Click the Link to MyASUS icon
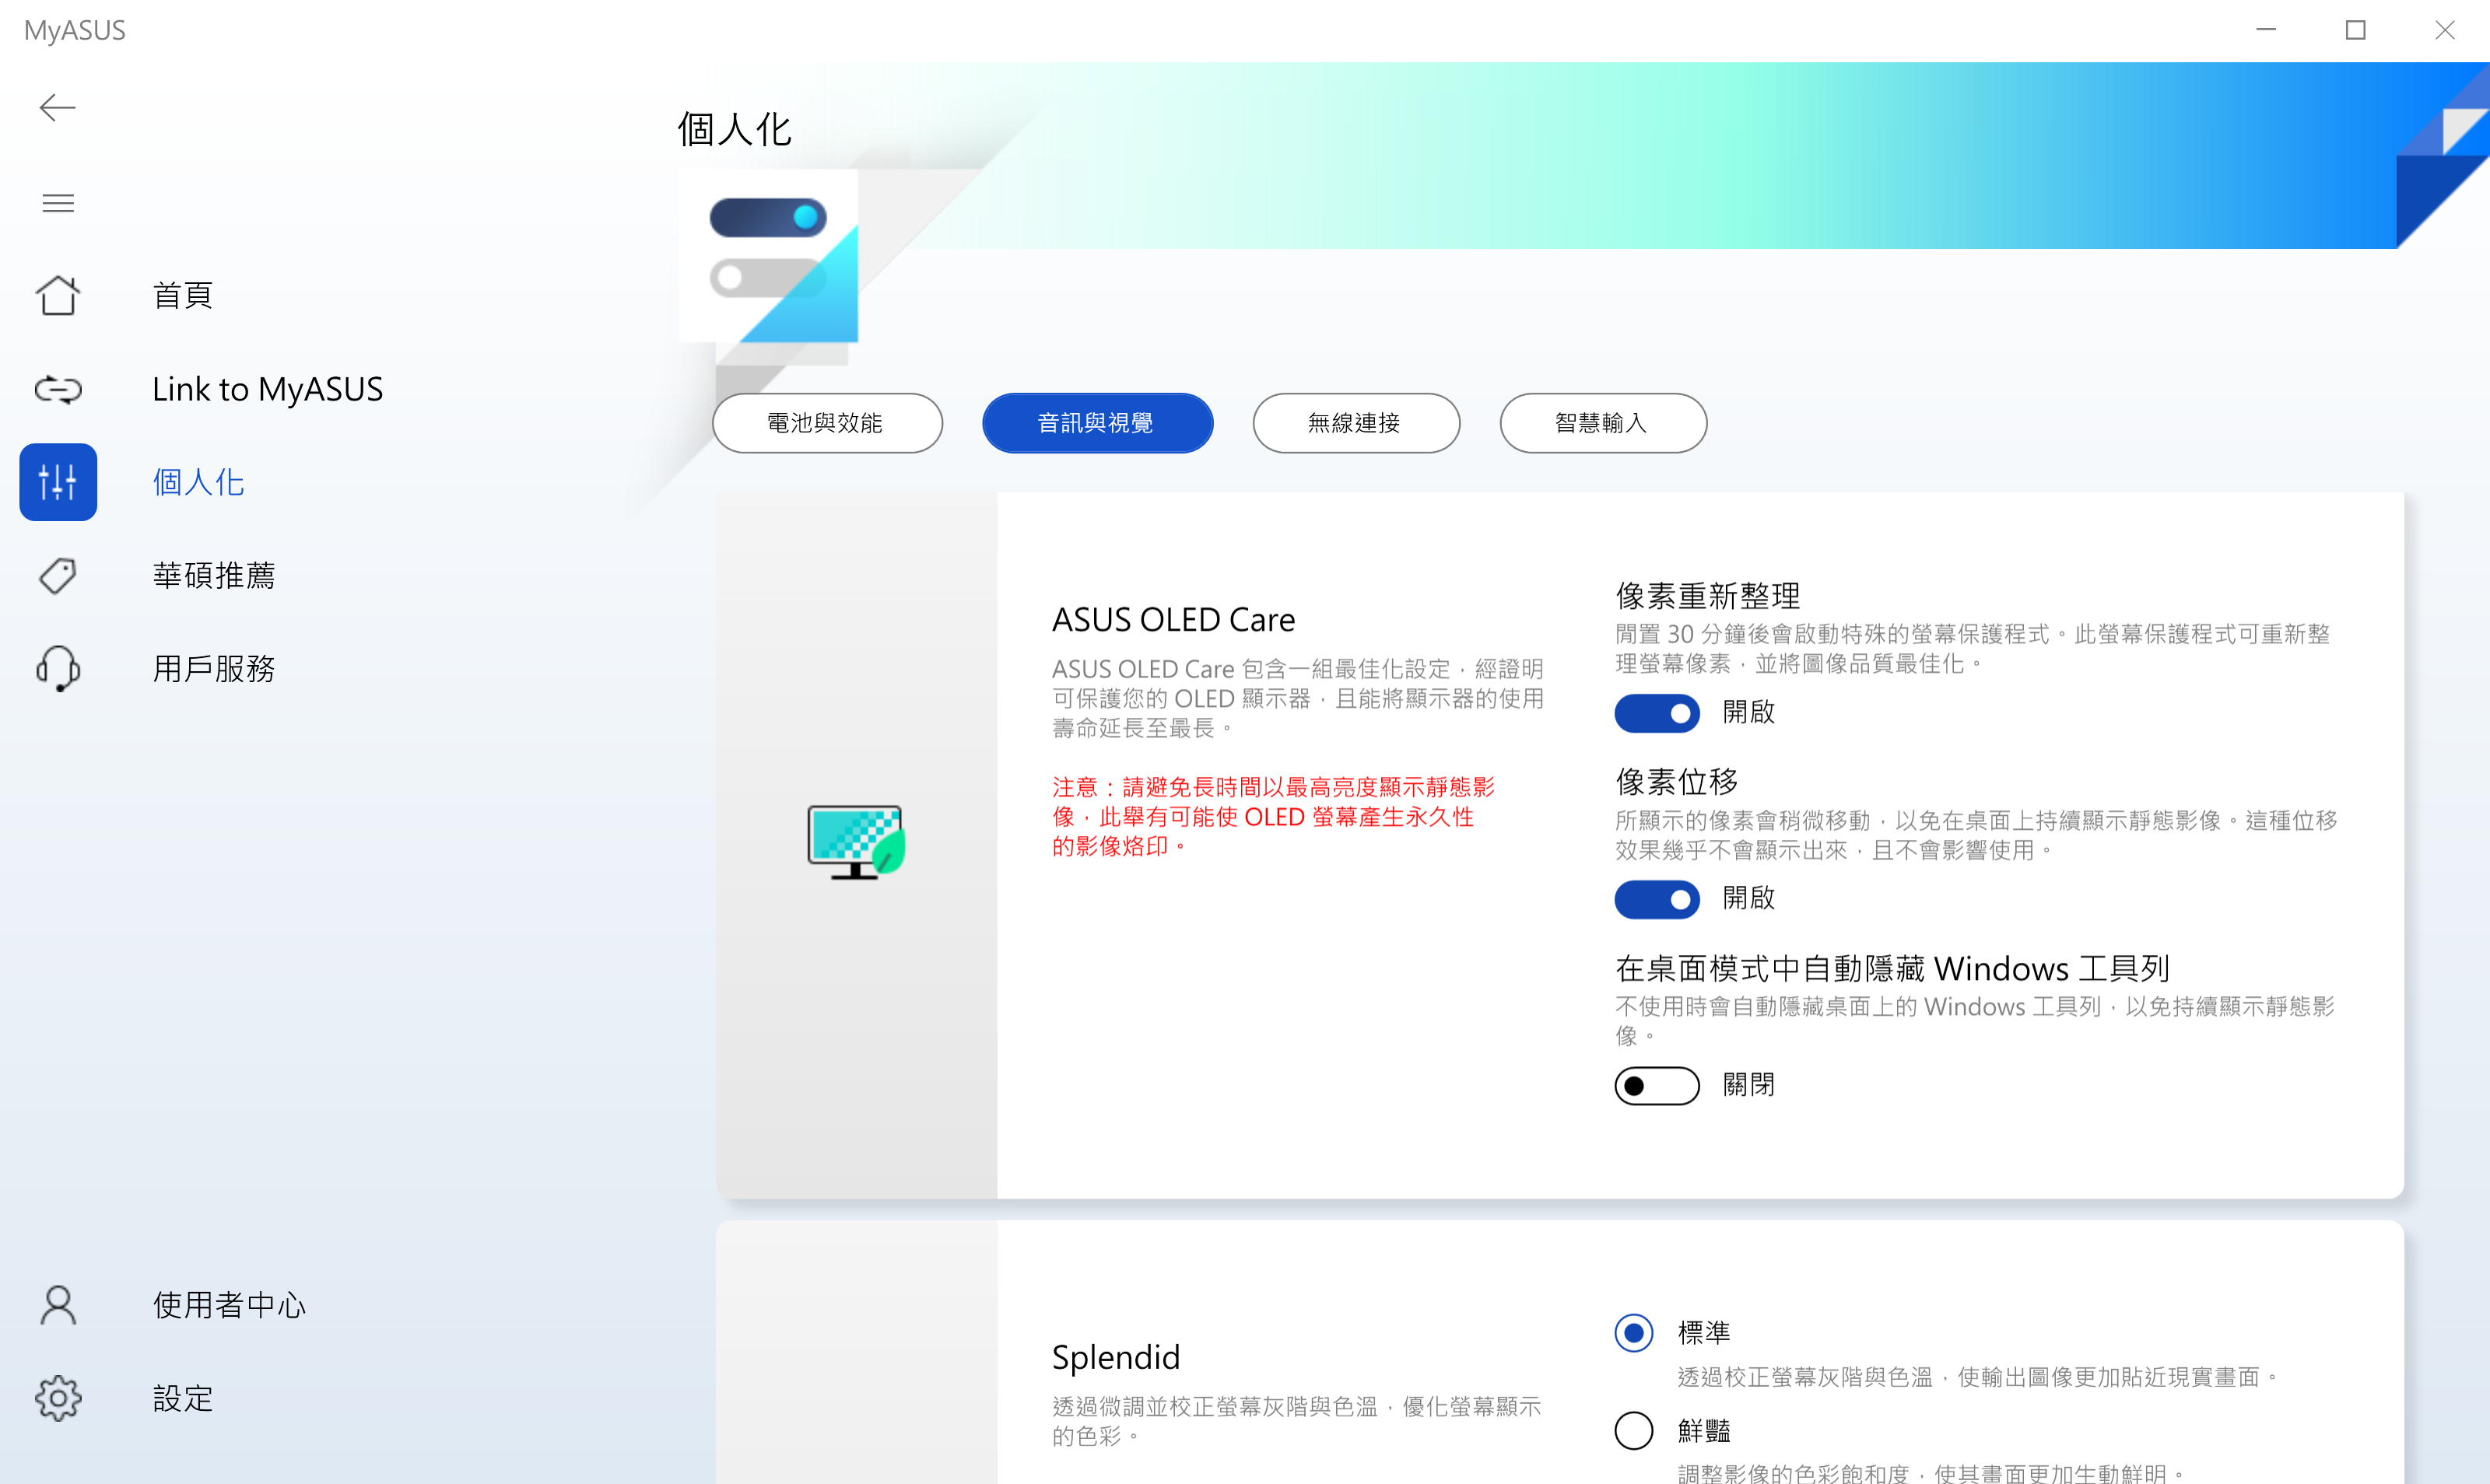Viewport: 2490px width, 1484px height. click(x=58, y=389)
